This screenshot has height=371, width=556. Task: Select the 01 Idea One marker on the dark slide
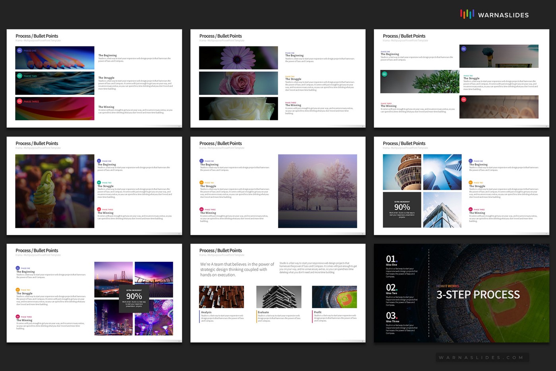(390, 259)
